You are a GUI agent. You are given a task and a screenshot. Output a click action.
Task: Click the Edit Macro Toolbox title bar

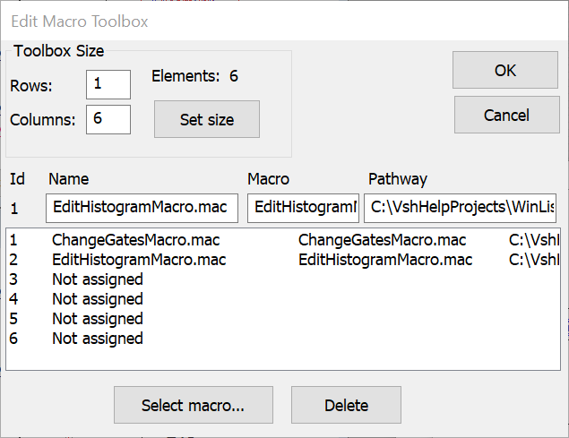[x=269, y=20]
